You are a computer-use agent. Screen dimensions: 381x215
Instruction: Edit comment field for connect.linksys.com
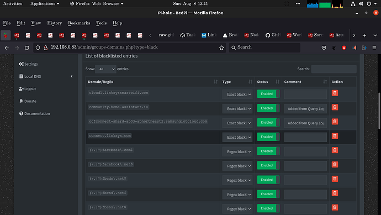pos(305,138)
